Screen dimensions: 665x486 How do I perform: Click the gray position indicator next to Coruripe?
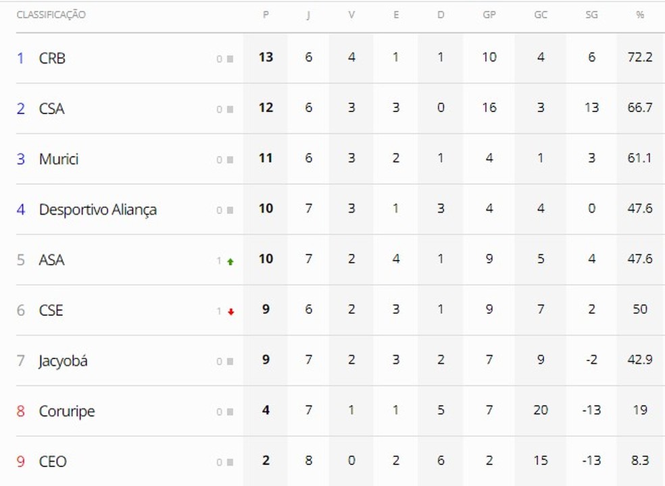point(230,412)
